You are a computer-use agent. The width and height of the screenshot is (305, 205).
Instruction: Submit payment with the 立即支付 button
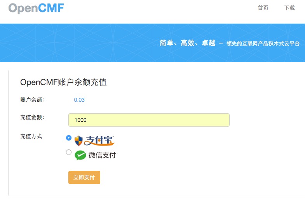point(84,177)
